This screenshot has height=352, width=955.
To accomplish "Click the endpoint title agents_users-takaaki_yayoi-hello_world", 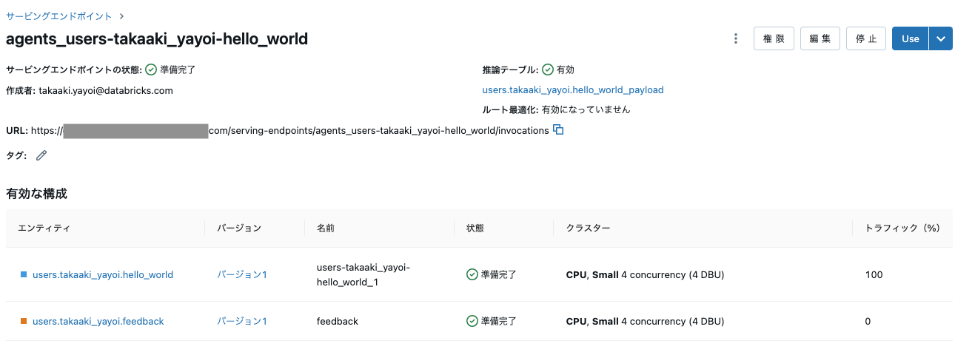I will 157,39.
